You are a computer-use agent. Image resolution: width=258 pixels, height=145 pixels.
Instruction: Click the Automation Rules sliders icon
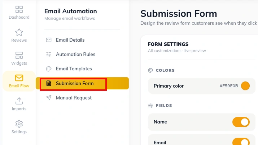(x=49, y=54)
